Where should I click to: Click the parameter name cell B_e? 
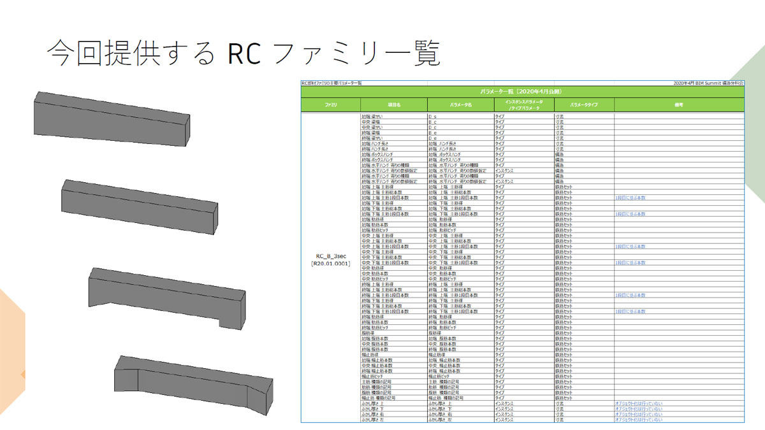click(460, 133)
